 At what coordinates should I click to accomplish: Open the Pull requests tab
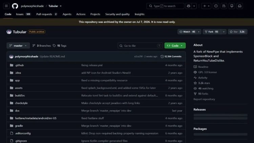tap(47, 14)
